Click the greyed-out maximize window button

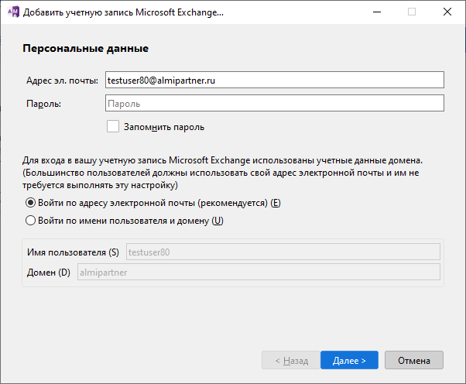click(412, 12)
